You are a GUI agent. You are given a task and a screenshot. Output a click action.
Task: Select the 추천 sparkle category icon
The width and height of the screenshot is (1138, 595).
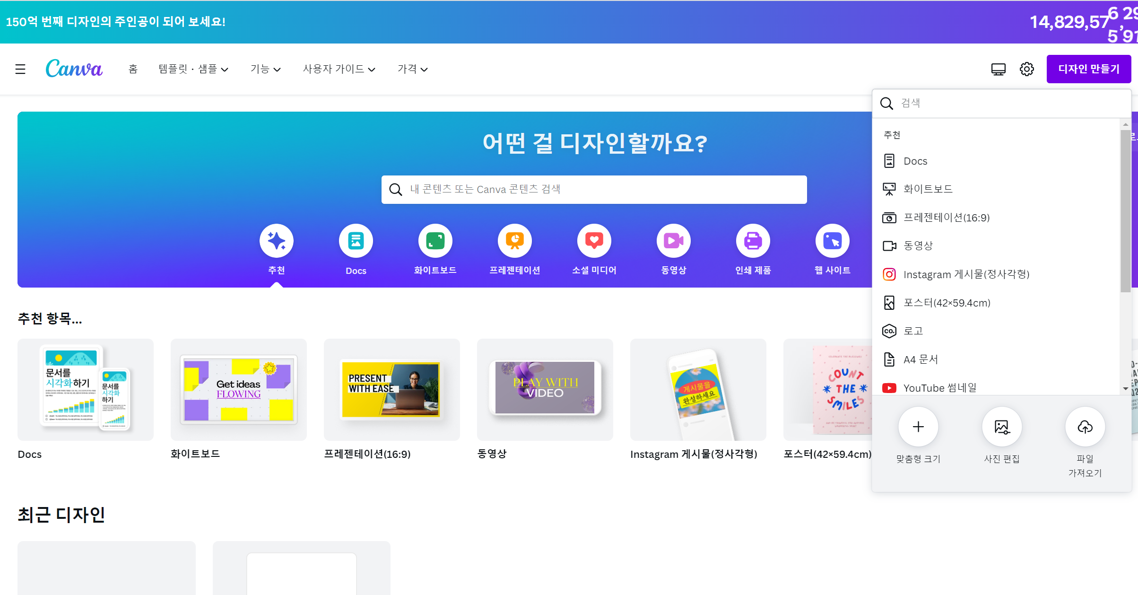point(277,241)
